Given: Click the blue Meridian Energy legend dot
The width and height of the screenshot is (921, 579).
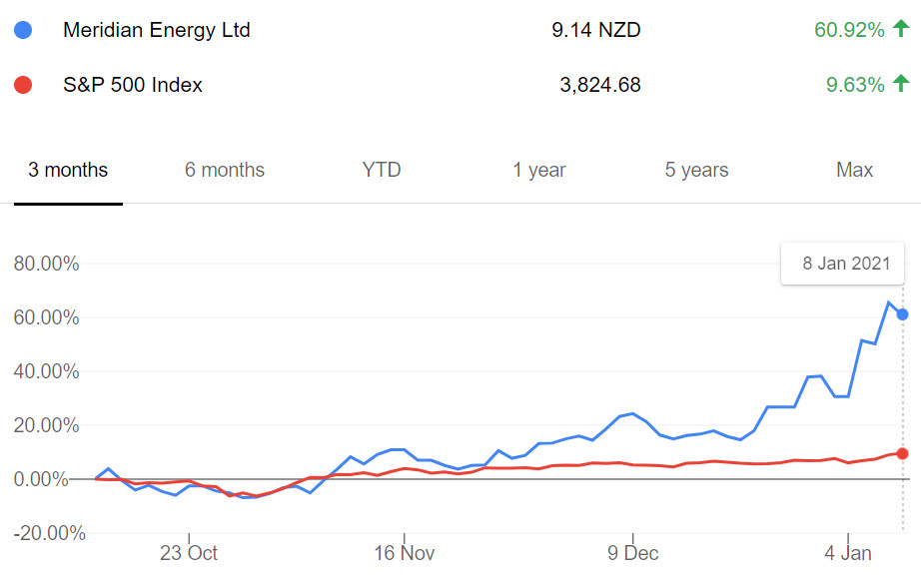Looking at the screenshot, I should click(23, 30).
